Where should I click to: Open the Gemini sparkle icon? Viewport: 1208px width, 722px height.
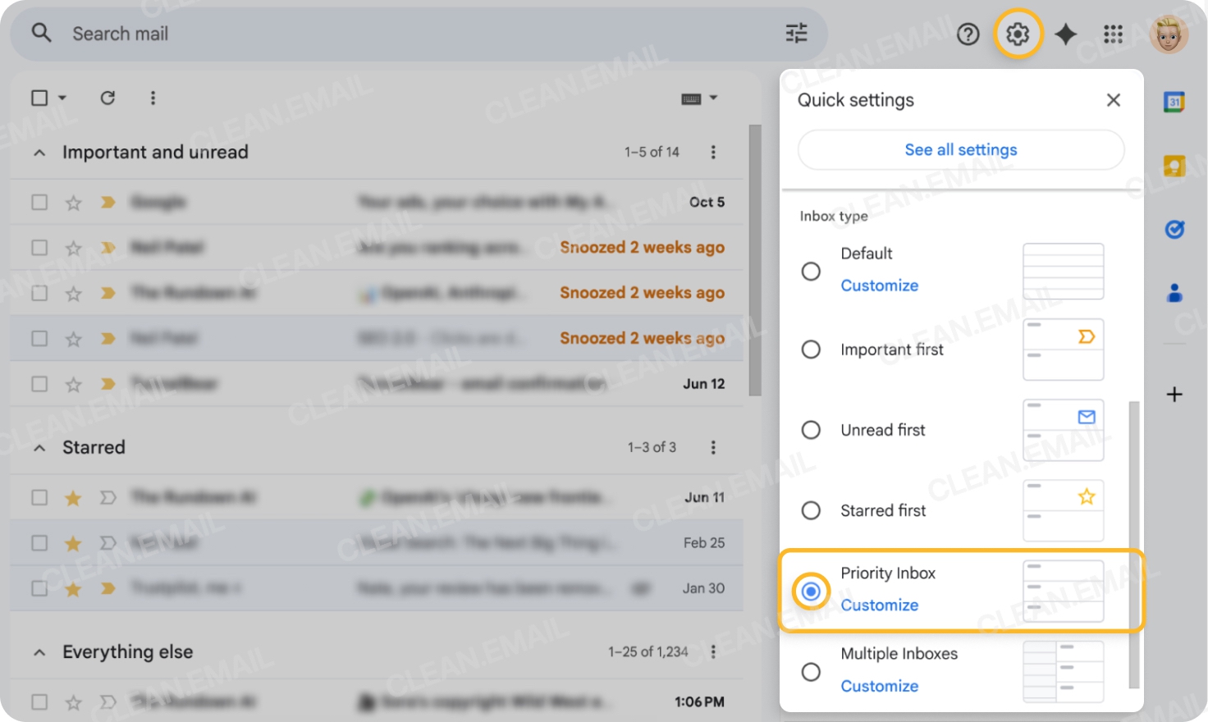click(x=1066, y=34)
